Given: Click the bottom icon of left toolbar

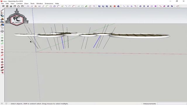Looking at the screenshot, I should pyautogui.click(x=2, y=73).
